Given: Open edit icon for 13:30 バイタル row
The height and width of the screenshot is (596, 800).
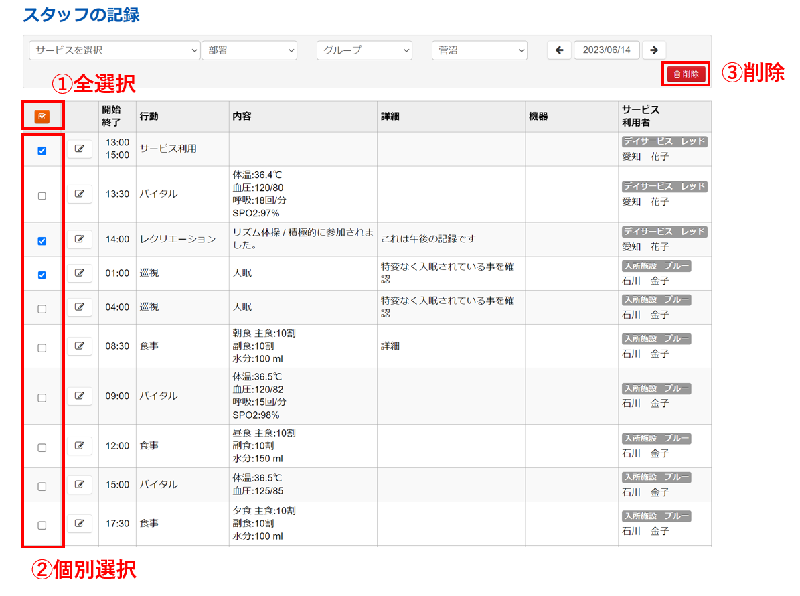Looking at the screenshot, I should point(80,194).
